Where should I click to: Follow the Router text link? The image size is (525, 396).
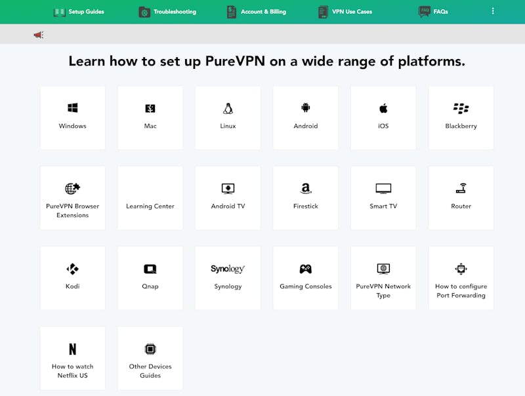(x=461, y=207)
